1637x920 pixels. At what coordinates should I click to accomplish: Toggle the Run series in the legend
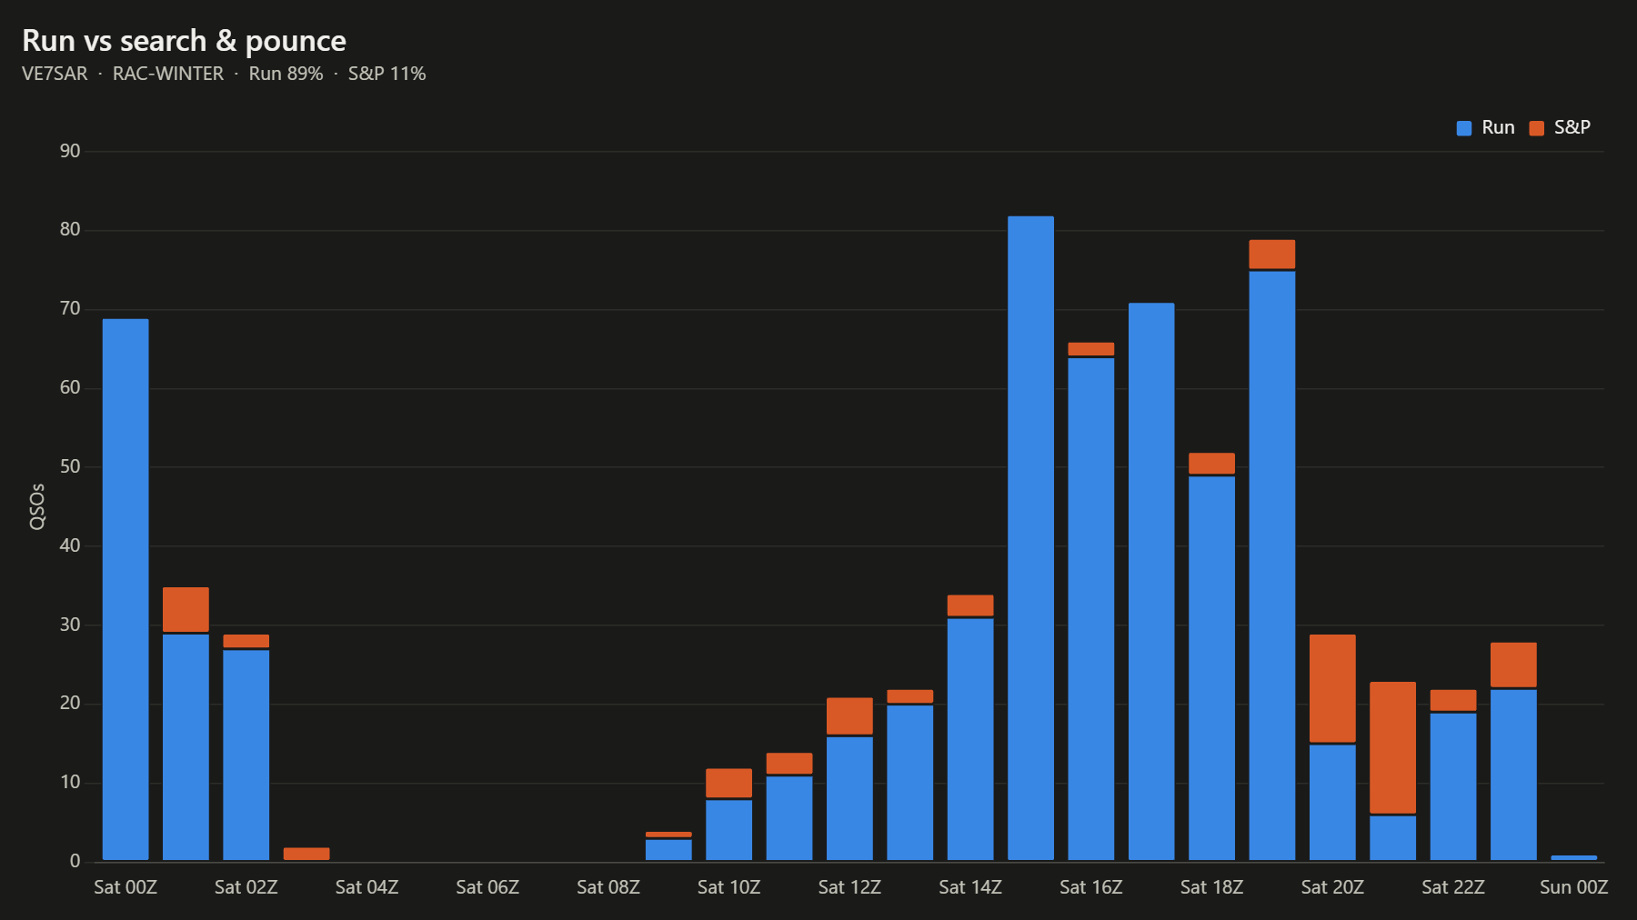tap(1485, 127)
